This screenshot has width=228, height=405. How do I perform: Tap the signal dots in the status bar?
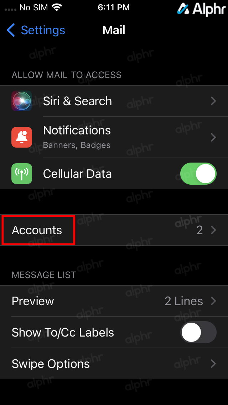click(x=10, y=10)
